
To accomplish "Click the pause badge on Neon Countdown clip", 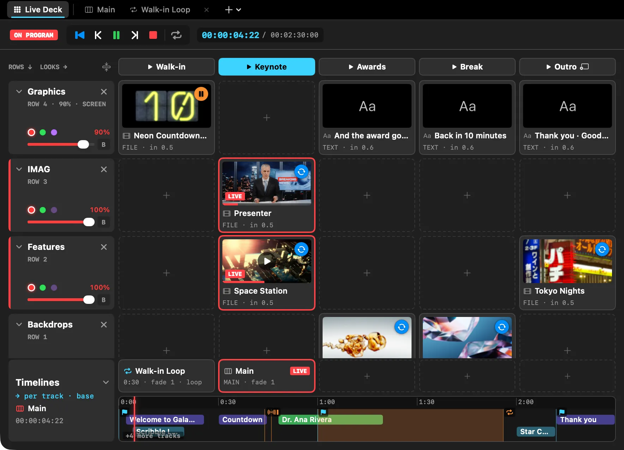I will click(x=201, y=94).
